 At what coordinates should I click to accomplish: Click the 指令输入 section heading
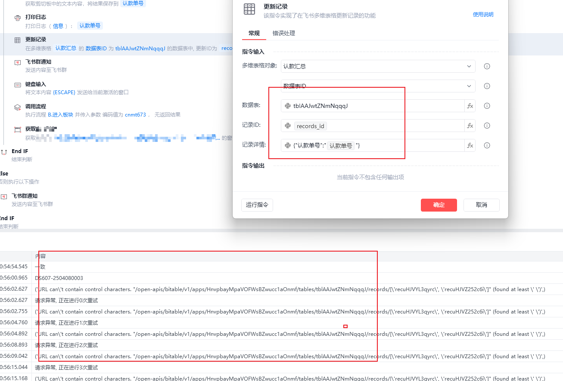tap(253, 52)
